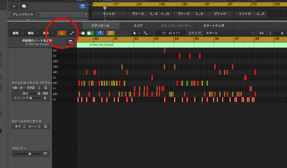The image size is (287, 168).
Task: Toggle the orange collapse mode button
Action: [62, 33]
